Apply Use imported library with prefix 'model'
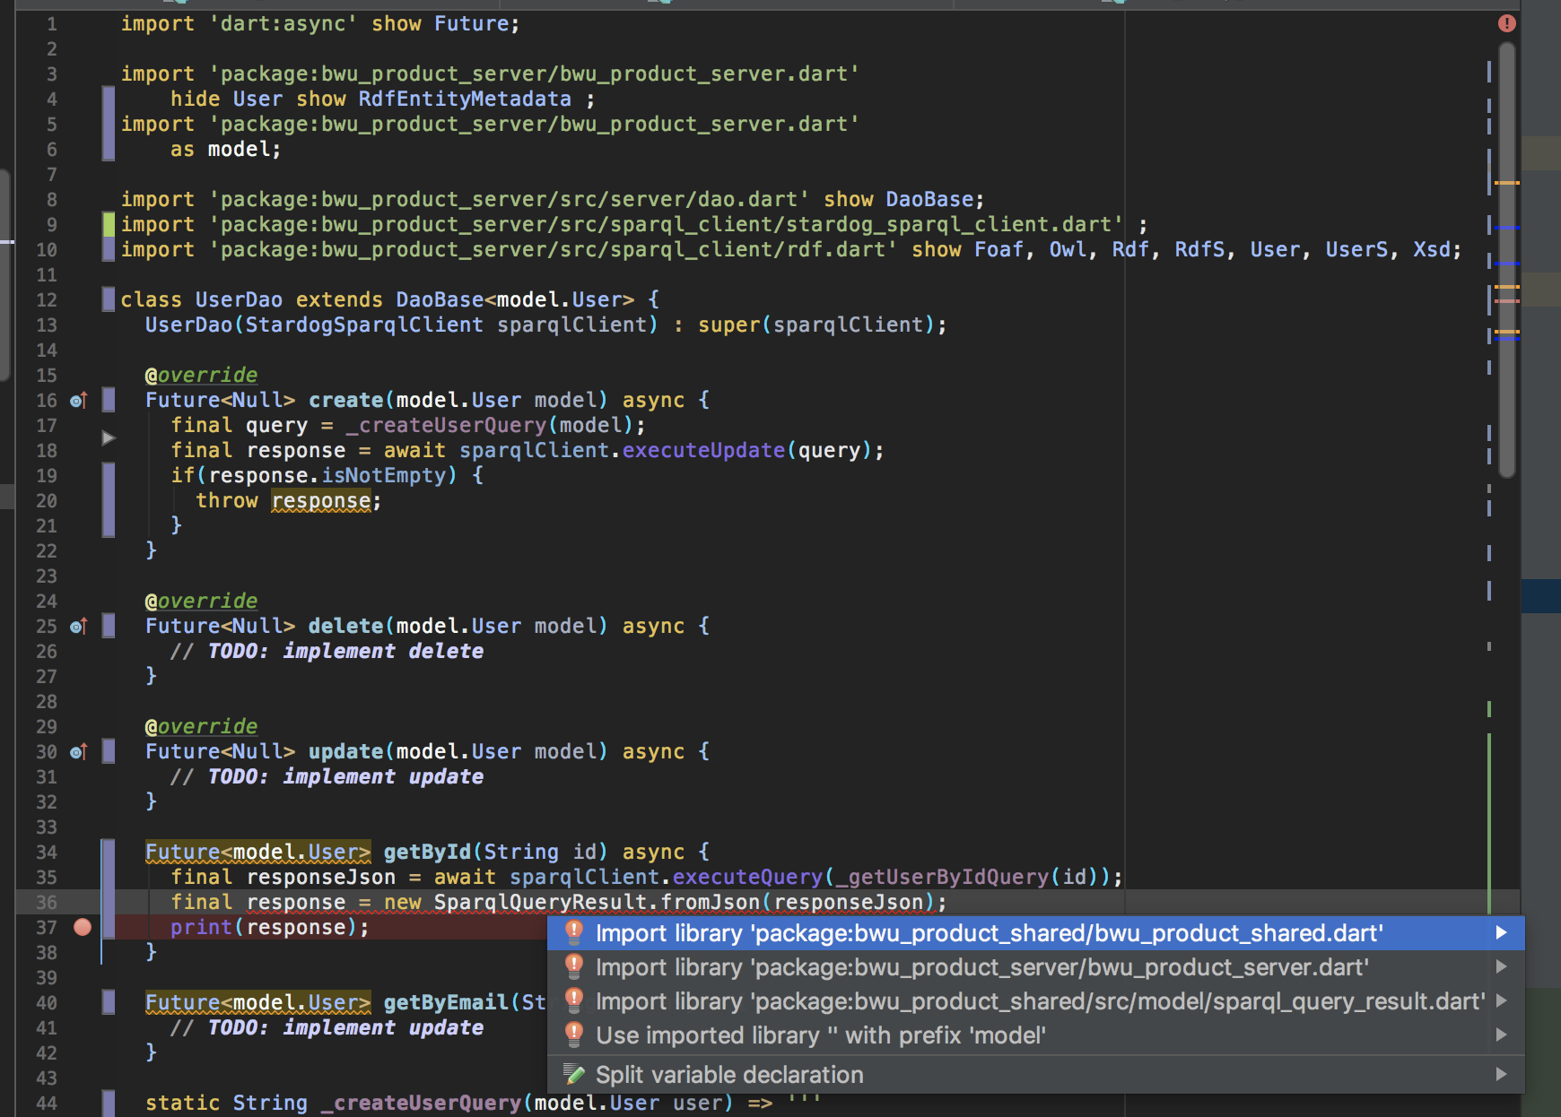Viewport: 1561px width, 1117px height. click(x=1036, y=1035)
